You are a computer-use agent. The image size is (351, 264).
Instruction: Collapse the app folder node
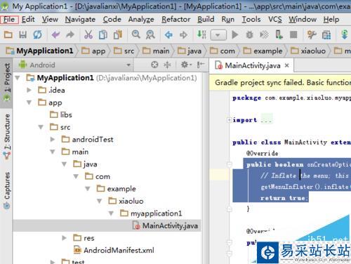[29, 103]
